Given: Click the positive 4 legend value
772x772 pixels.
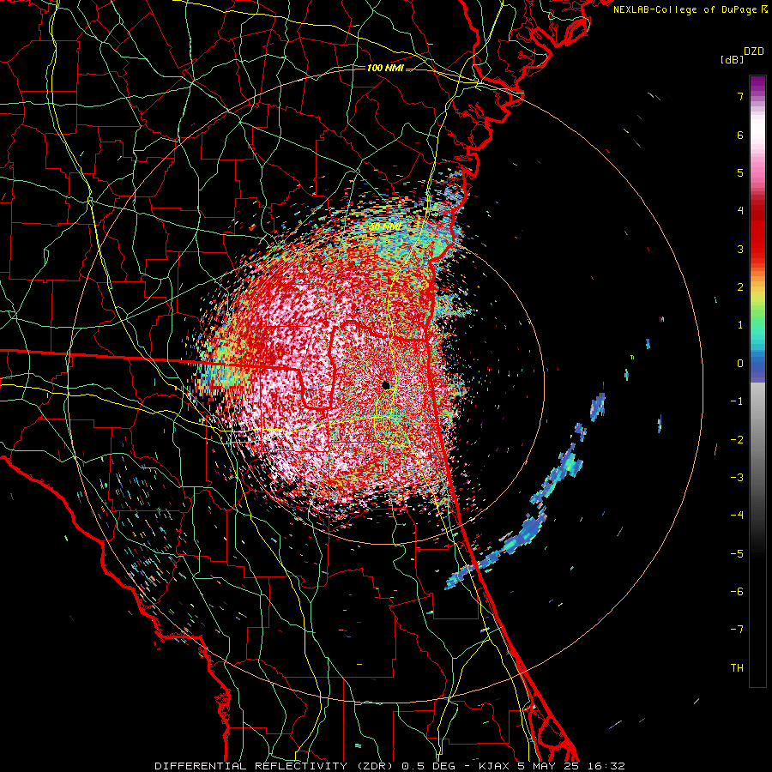Looking at the screenshot, I should pos(740,211).
